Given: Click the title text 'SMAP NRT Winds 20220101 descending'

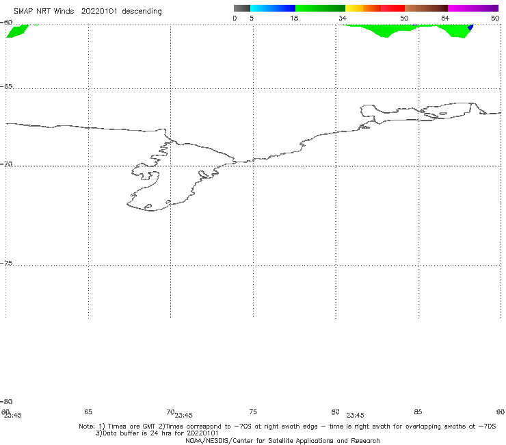Looking at the screenshot, I should 88,12.
